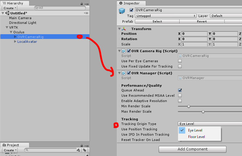Collapse the OVR Manager script component

point(119,73)
